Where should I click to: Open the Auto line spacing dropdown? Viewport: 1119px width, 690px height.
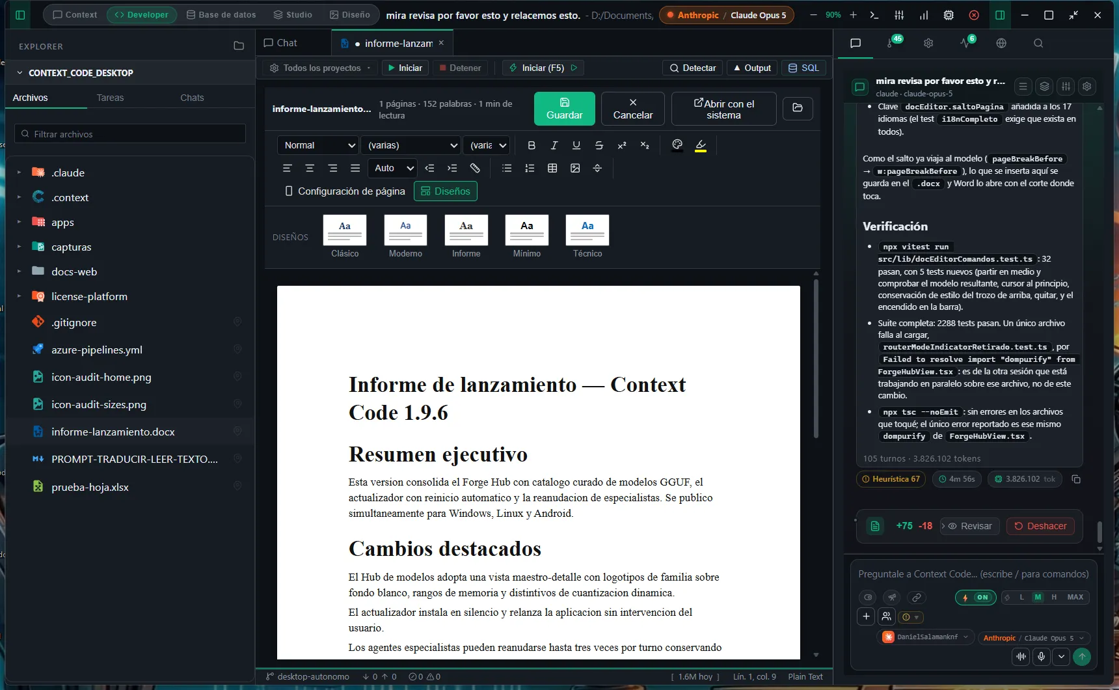[x=392, y=168]
